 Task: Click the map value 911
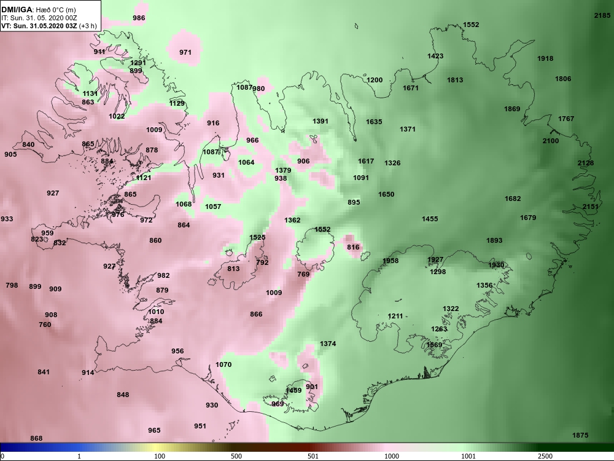(99, 52)
